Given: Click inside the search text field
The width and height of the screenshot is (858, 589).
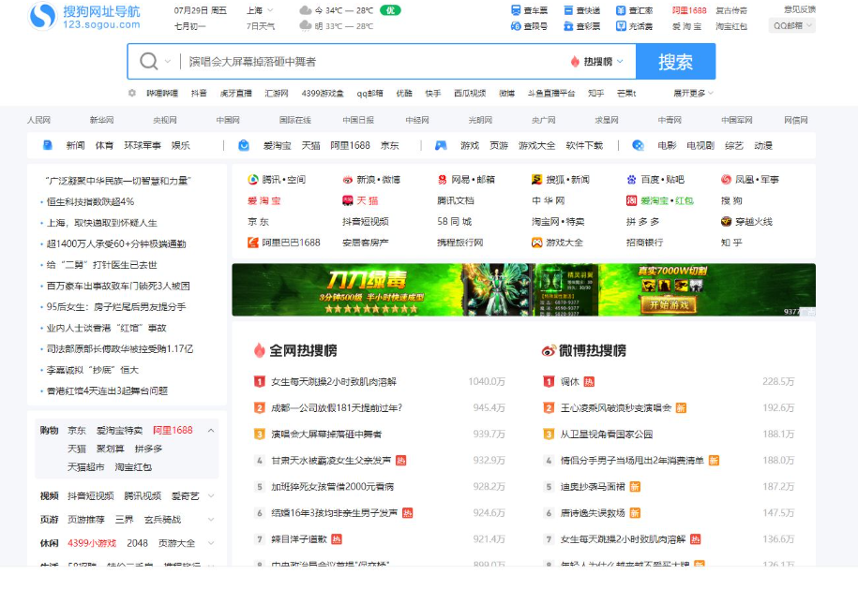Looking at the screenshot, I should (x=375, y=62).
